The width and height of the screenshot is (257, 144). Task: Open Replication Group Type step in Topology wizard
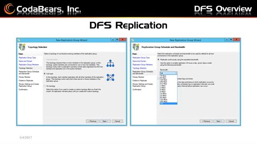(x=27, y=58)
